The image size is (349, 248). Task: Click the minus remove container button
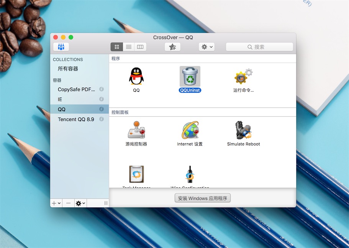[68, 203]
